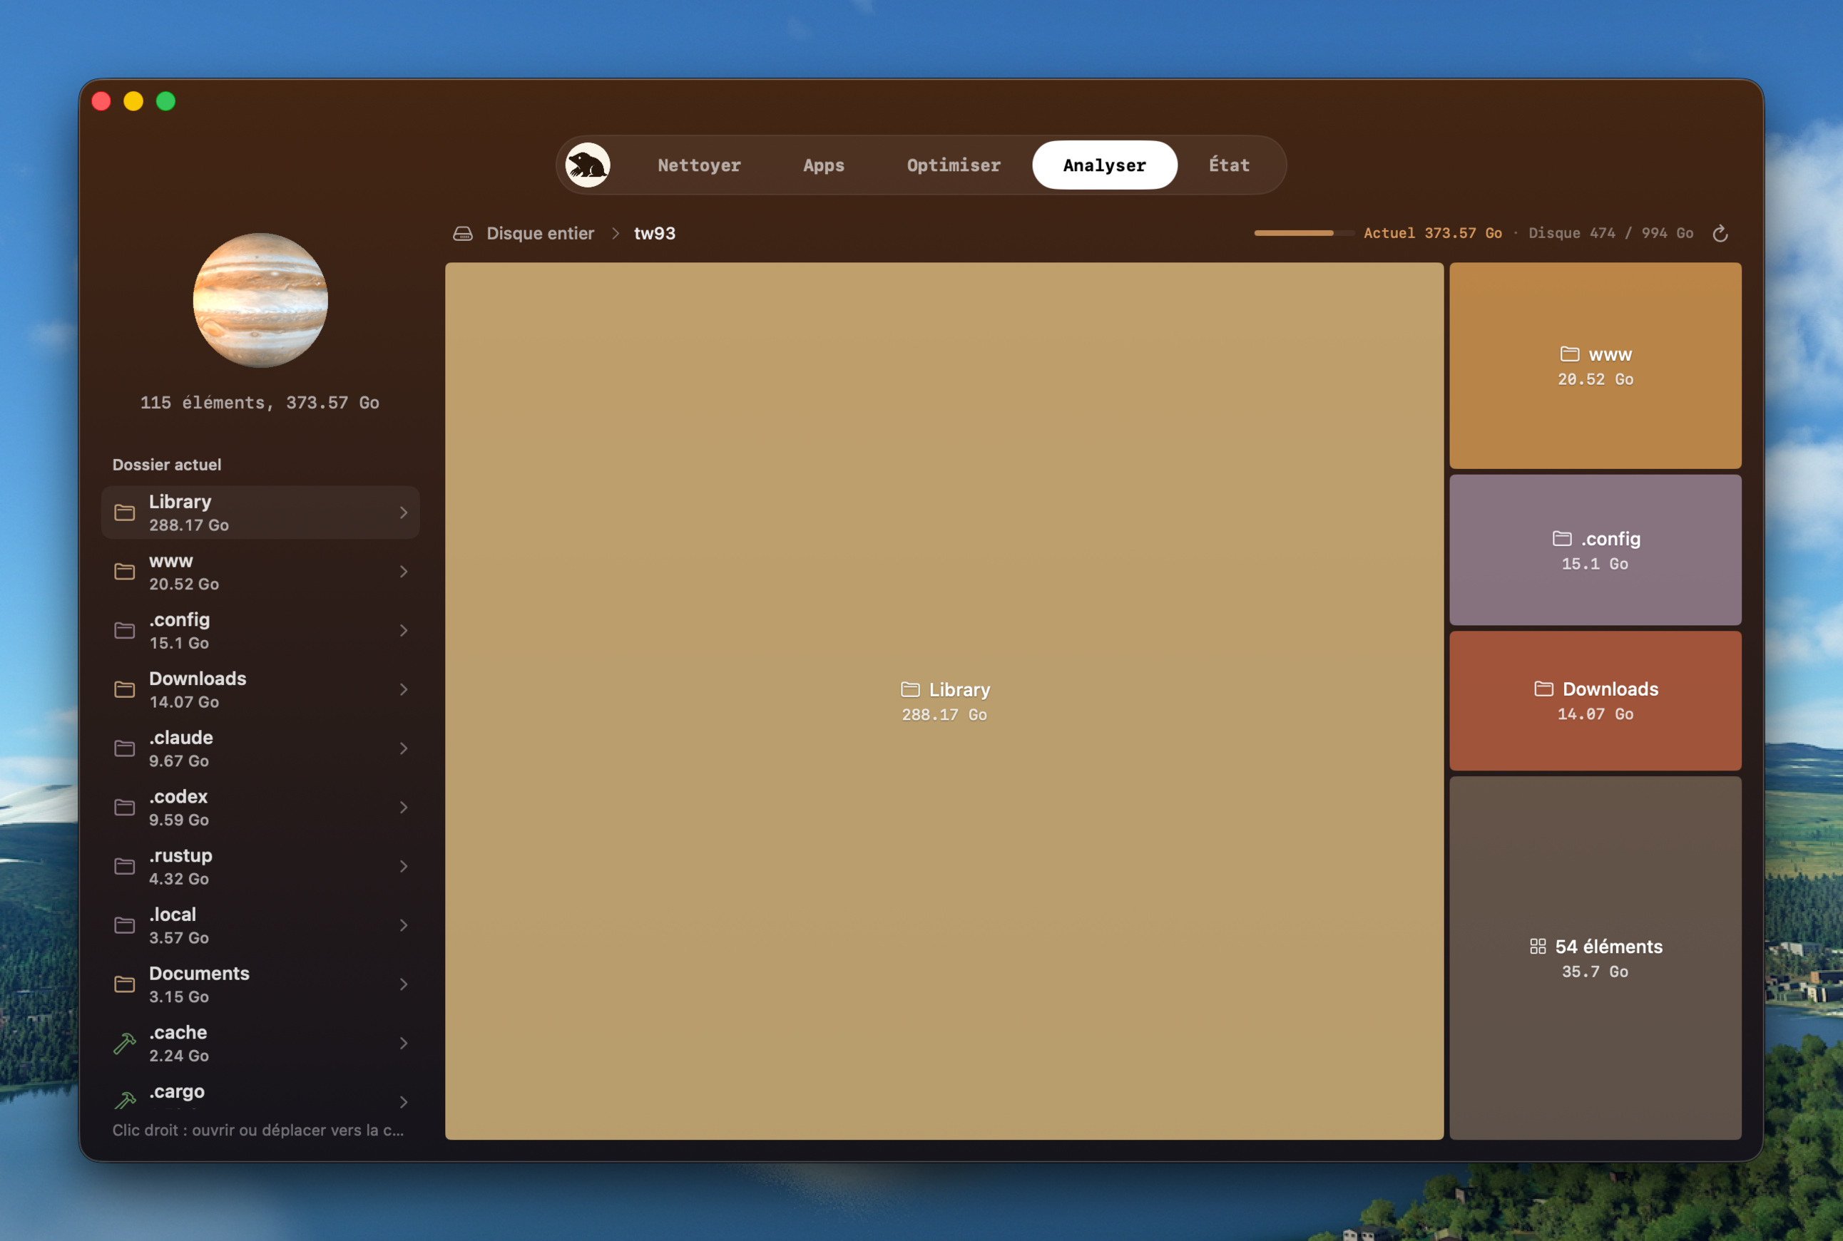
Task: Expand the .claude row chevron
Action: pos(404,748)
